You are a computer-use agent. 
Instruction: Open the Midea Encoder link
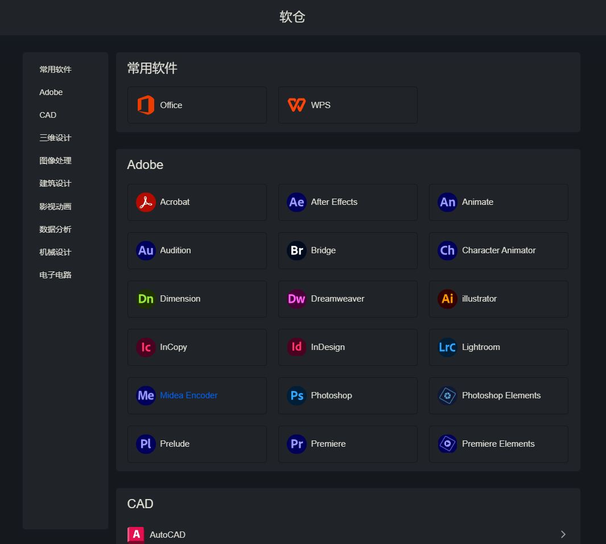pos(188,395)
